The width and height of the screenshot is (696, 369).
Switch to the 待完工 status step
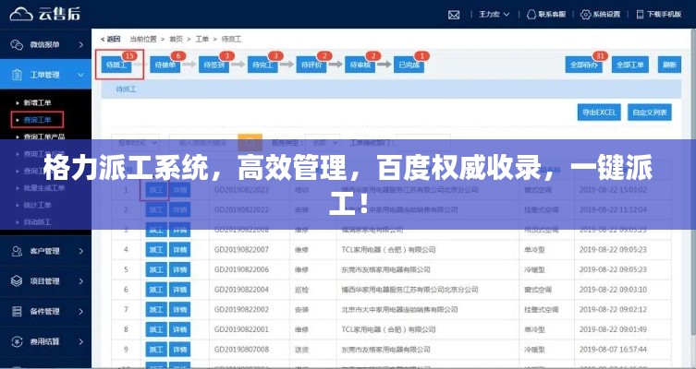pos(263,65)
